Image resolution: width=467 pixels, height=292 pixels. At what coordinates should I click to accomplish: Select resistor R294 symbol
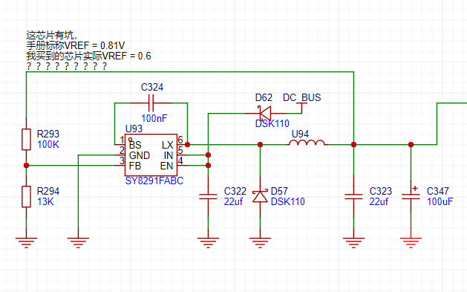click(x=26, y=196)
